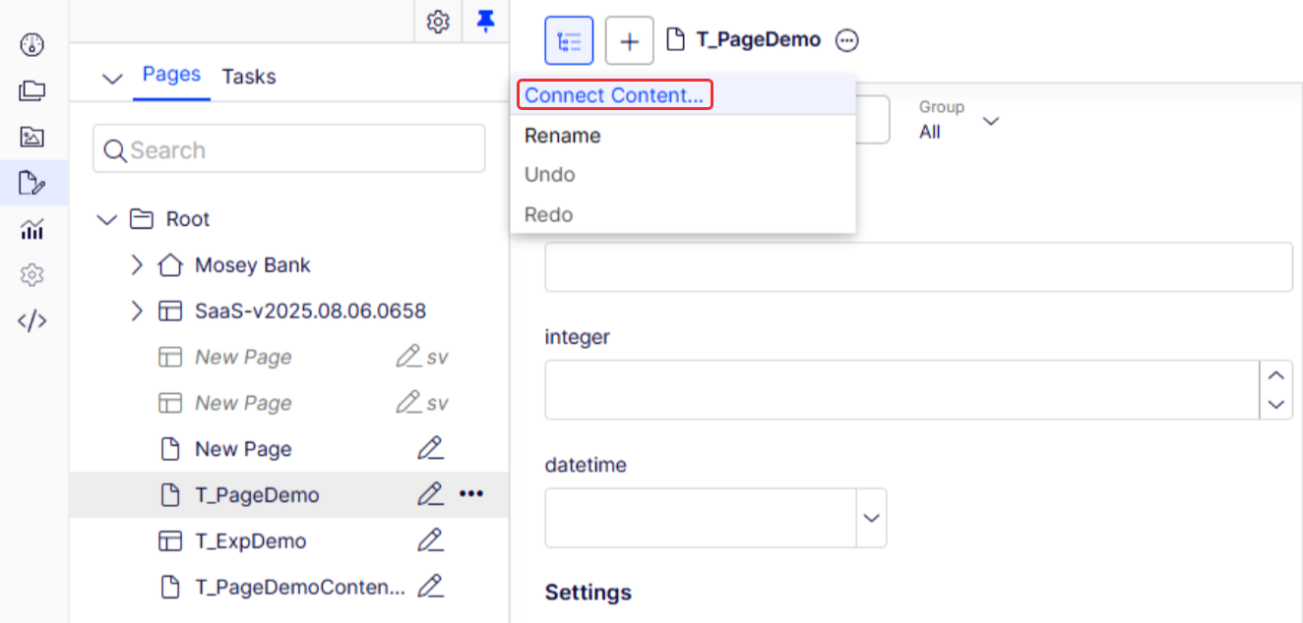Open the code editor panel

(31, 320)
